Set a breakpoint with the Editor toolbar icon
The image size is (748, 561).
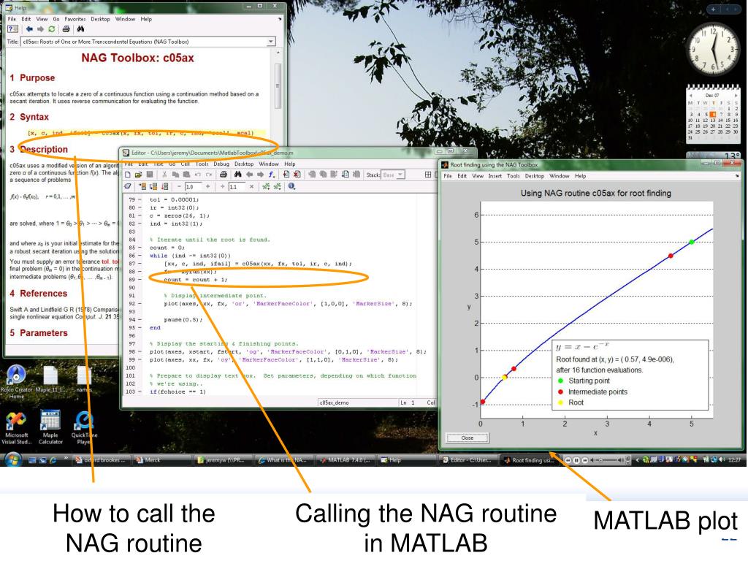[286, 175]
